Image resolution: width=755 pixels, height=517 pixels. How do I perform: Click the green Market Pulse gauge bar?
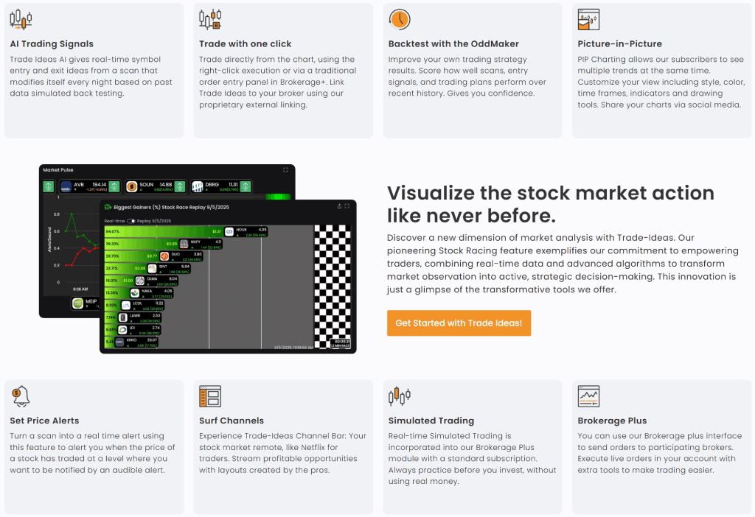[x=278, y=197]
